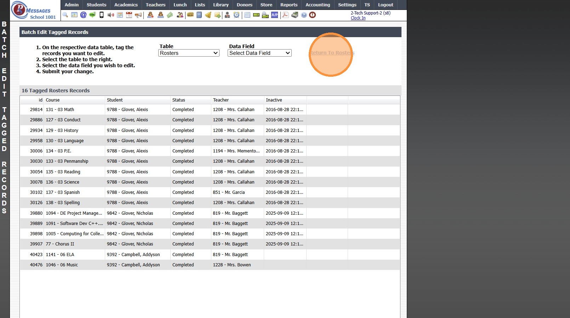The image size is (570, 318).
Task: Click the blue book icon
Action: [199, 15]
